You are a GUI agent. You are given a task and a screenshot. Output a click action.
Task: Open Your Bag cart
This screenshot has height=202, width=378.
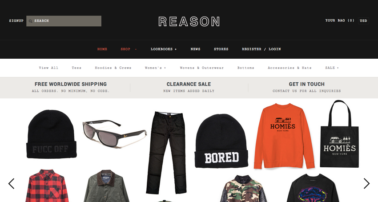(340, 20)
